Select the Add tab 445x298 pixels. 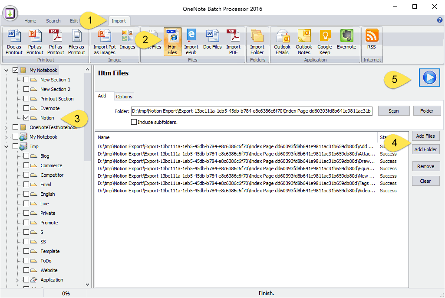point(102,96)
